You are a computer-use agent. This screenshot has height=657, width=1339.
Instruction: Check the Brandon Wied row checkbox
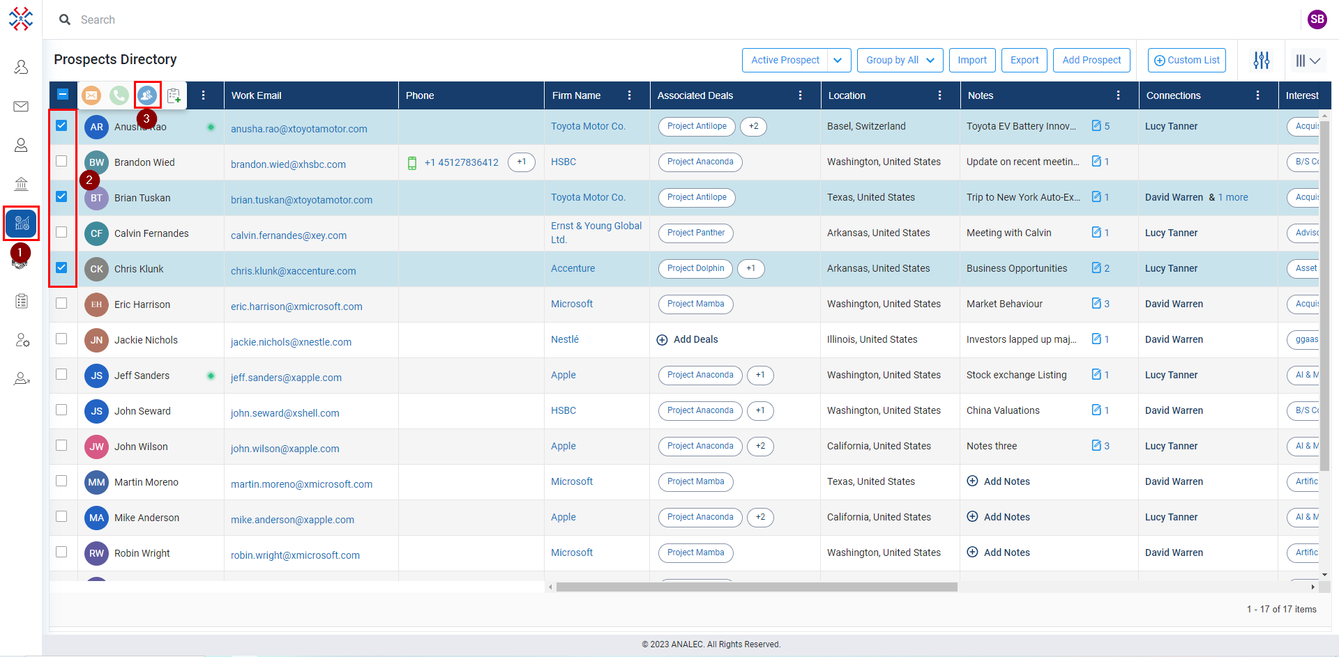pyautogui.click(x=61, y=161)
